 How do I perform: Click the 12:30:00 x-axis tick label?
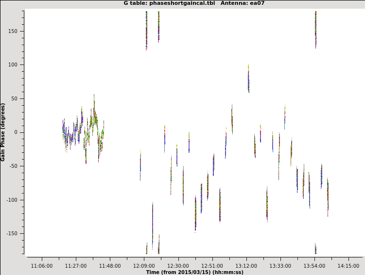tap(178, 266)
